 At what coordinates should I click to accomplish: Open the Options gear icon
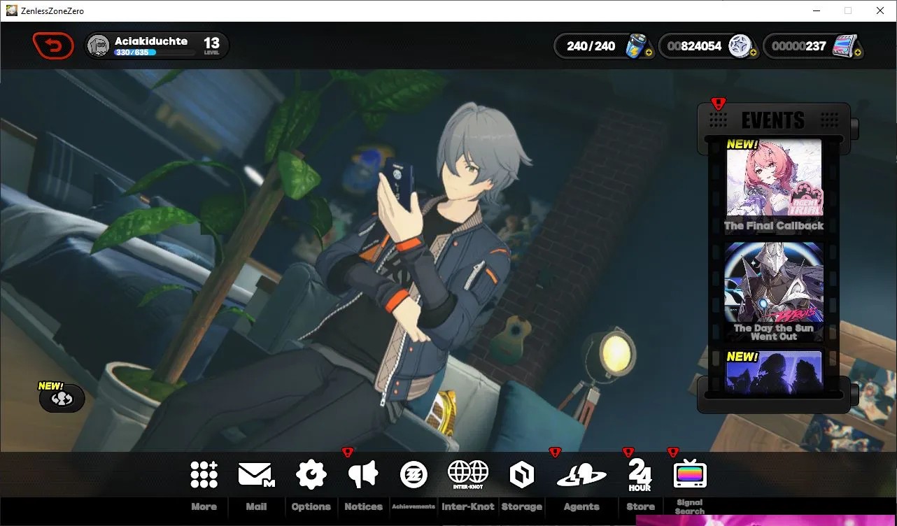[x=311, y=475]
